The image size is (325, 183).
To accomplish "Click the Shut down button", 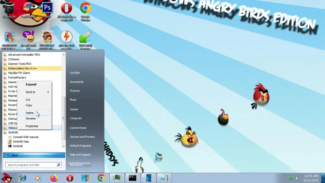I will 76,165.
